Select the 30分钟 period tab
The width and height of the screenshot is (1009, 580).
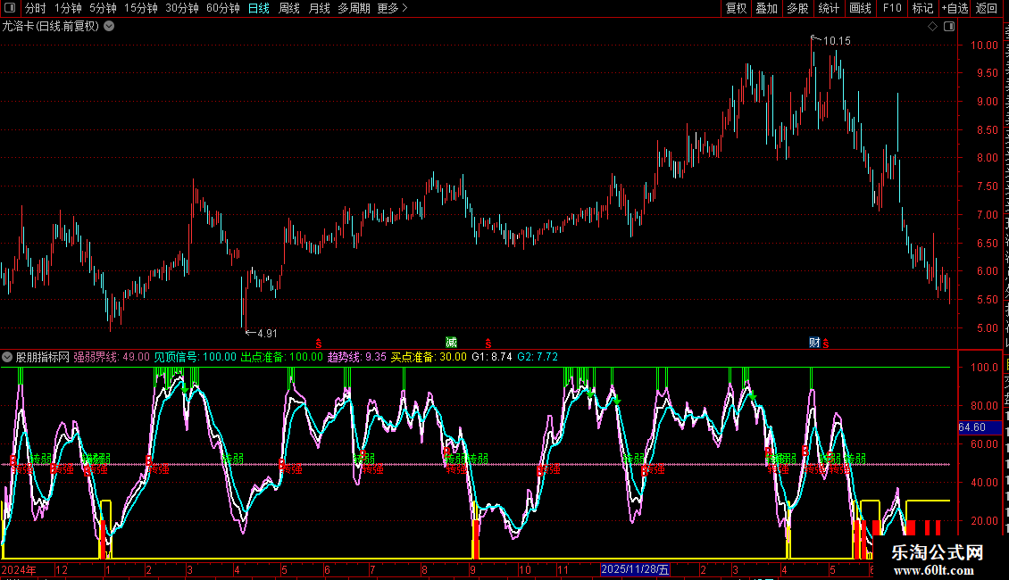pyautogui.click(x=181, y=8)
